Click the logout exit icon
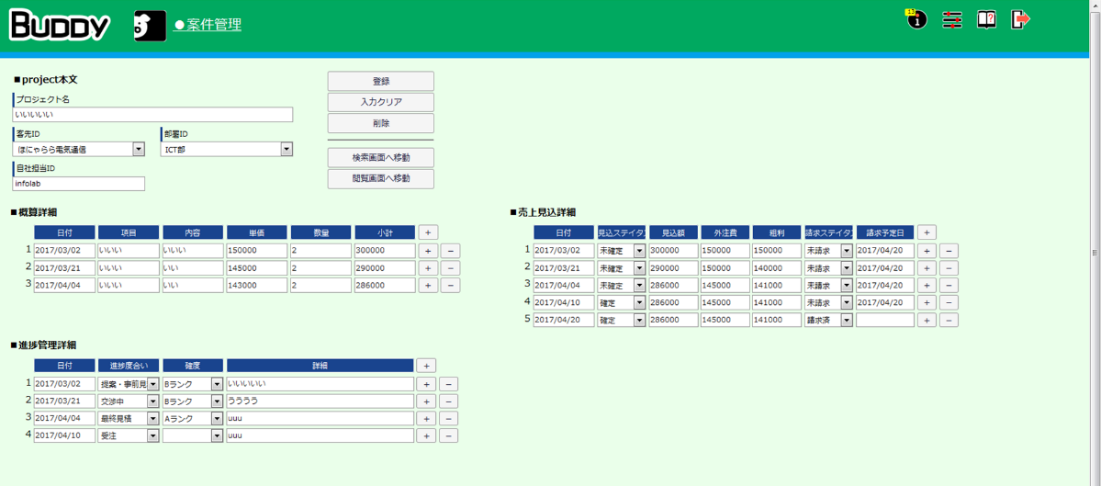Screen dimensions: 1101x486 coord(1020,20)
